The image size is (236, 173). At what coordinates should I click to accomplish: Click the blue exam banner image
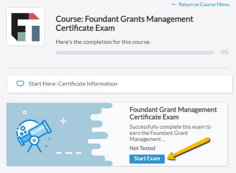59,134
